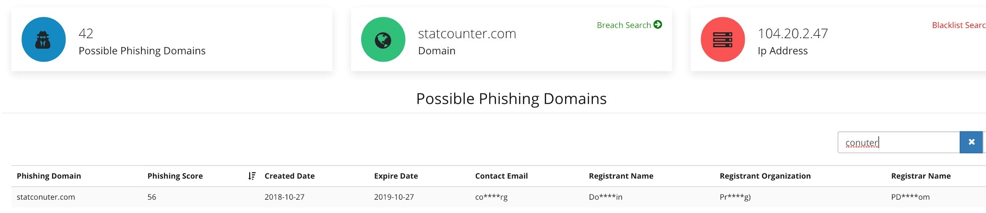The height and width of the screenshot is (213, 986).
Task: Sort by Contact Email column header
Action: coord(501,176)
